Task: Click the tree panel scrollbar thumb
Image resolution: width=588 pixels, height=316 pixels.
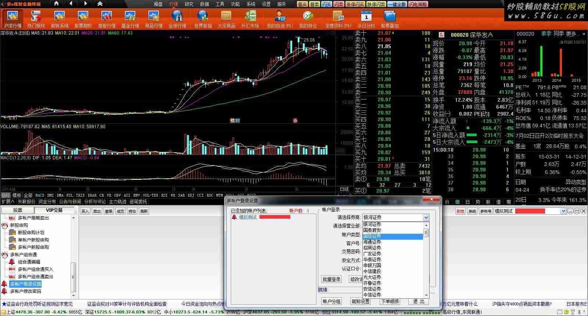Action: click(x=73, y=277)
